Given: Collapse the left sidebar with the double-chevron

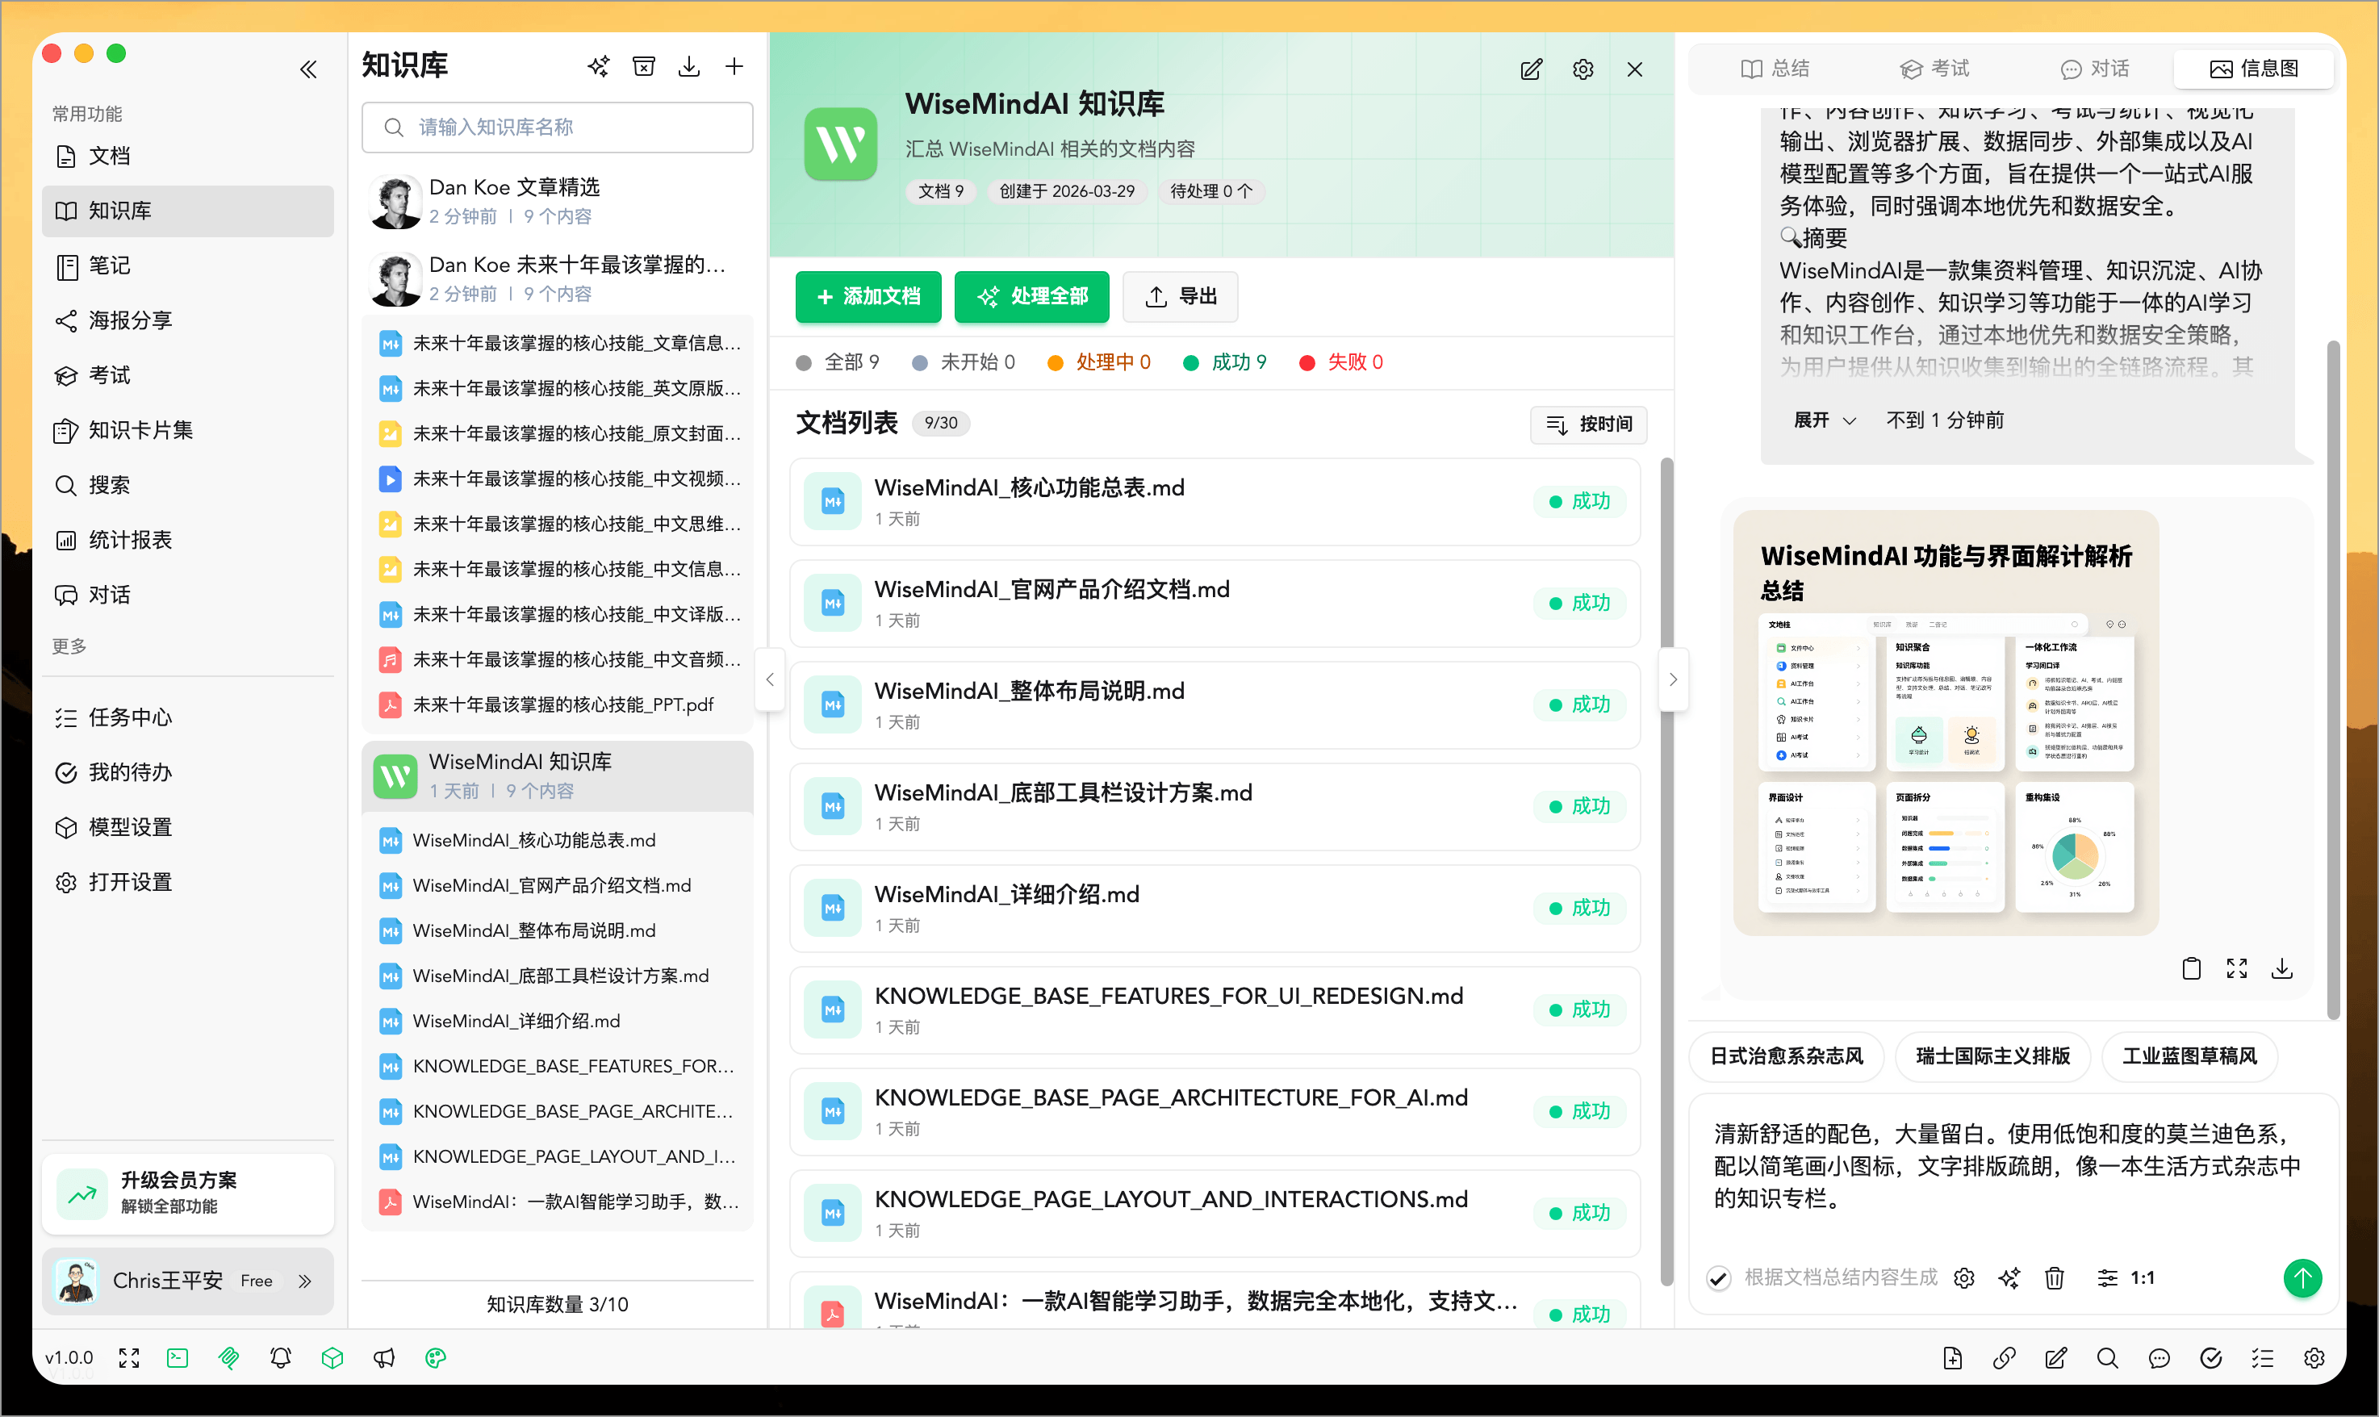Looking at the screenshot, I should tap(307, 69).
